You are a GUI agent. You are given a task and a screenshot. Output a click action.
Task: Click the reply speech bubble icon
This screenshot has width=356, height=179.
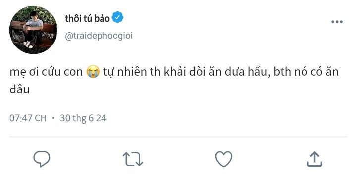(42, 159)
